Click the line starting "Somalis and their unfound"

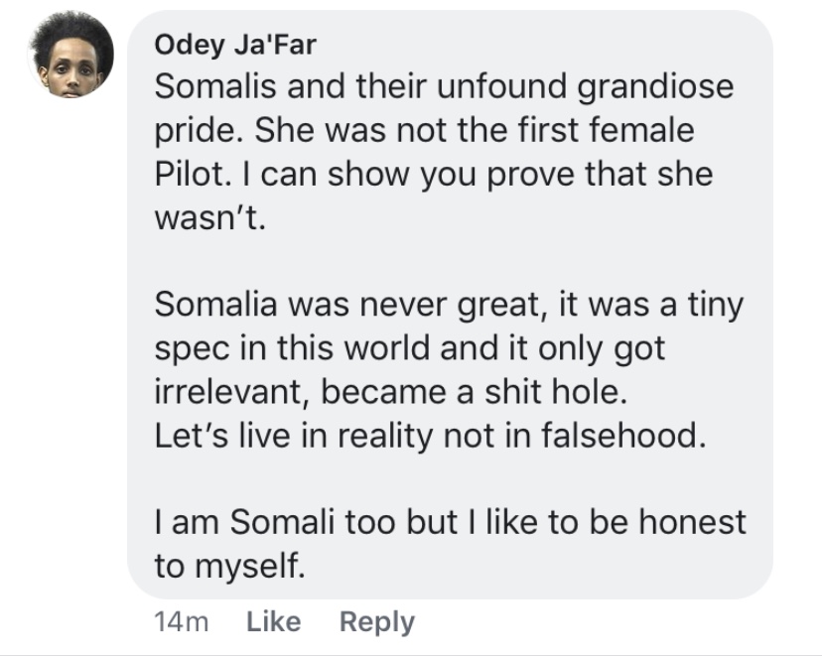point(444,86)
